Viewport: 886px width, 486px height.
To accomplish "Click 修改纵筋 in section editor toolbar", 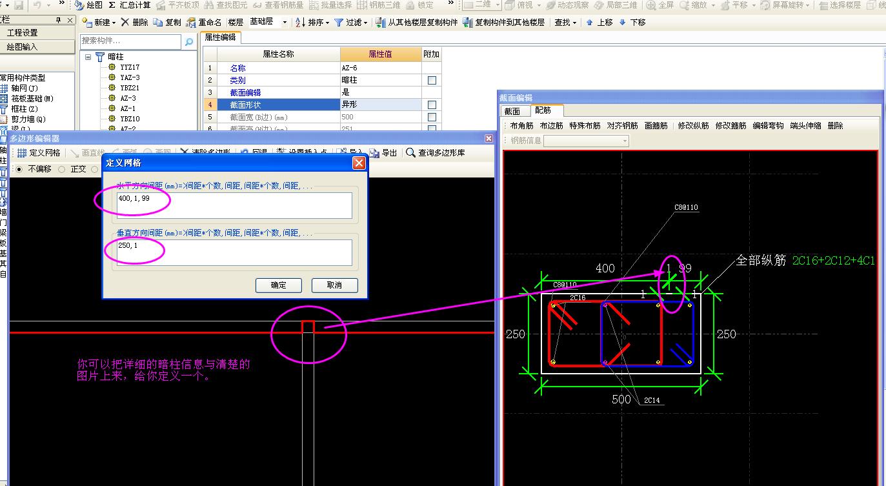I will 693,126.
